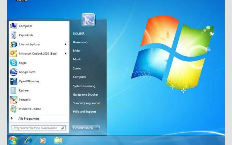Screen dimensions: 232x145
Task: Open Spiele games folder
Action: tap(77, 69)
